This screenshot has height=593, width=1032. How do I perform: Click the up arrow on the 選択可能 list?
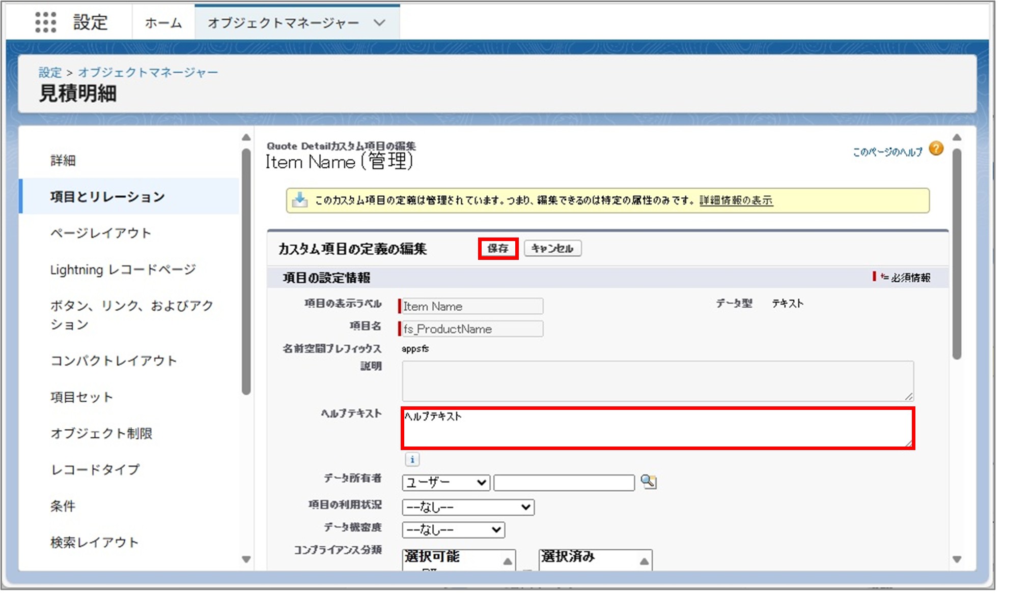[507, 561]
